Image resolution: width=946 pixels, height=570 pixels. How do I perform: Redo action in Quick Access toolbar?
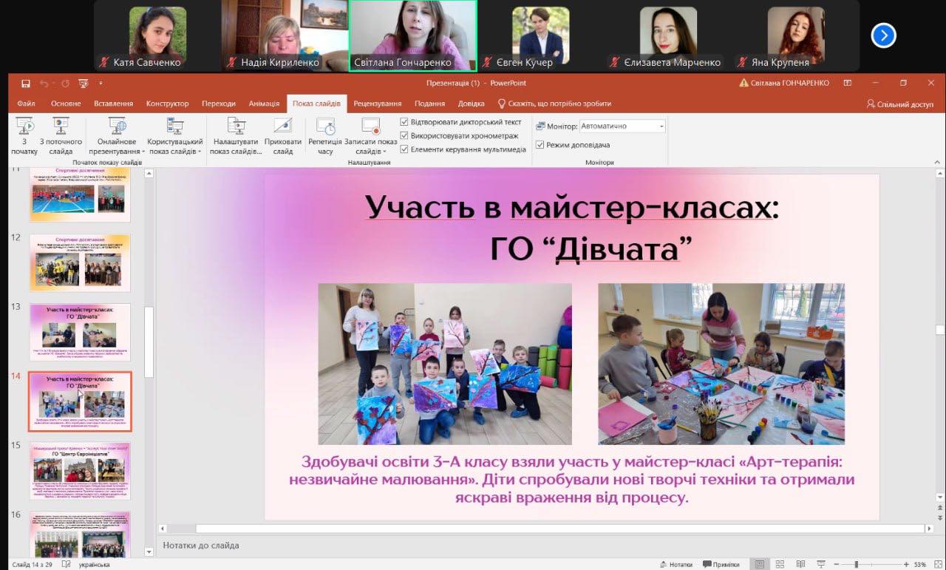(x=64, y=84)
